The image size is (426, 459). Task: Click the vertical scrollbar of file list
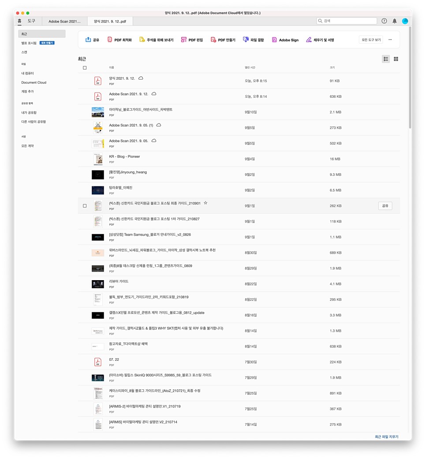410,78
